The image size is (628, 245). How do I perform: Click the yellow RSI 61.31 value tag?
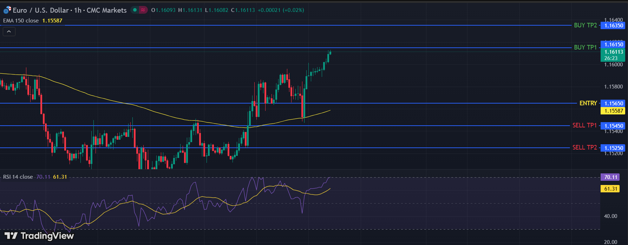click(610, 189)
